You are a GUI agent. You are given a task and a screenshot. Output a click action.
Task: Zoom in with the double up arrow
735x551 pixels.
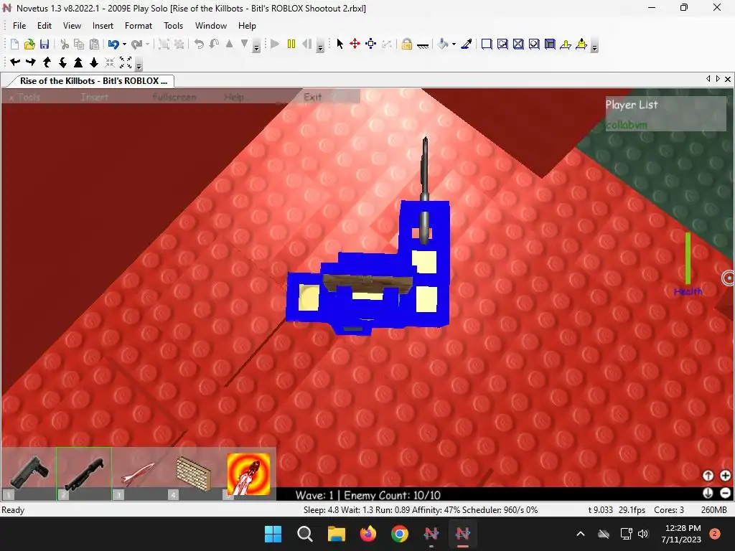(x=78, y=62)
